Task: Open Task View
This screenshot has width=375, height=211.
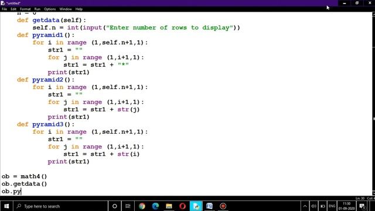Action: (128, 206)
